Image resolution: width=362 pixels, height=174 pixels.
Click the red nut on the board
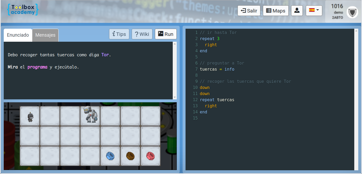(151, 156)
